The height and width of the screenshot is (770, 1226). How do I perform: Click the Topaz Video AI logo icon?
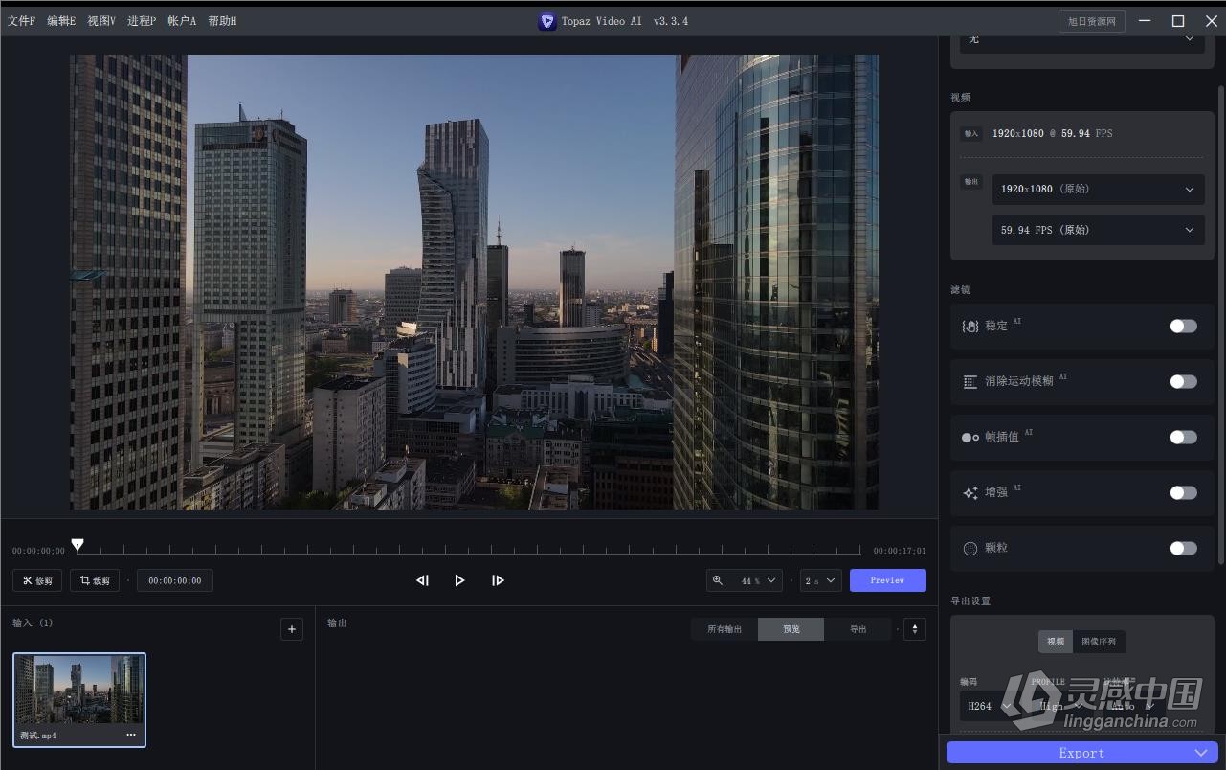coord(546,21)
